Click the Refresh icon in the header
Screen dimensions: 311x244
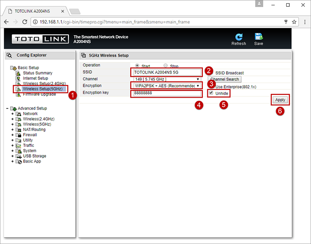click(x=238, y=37)
